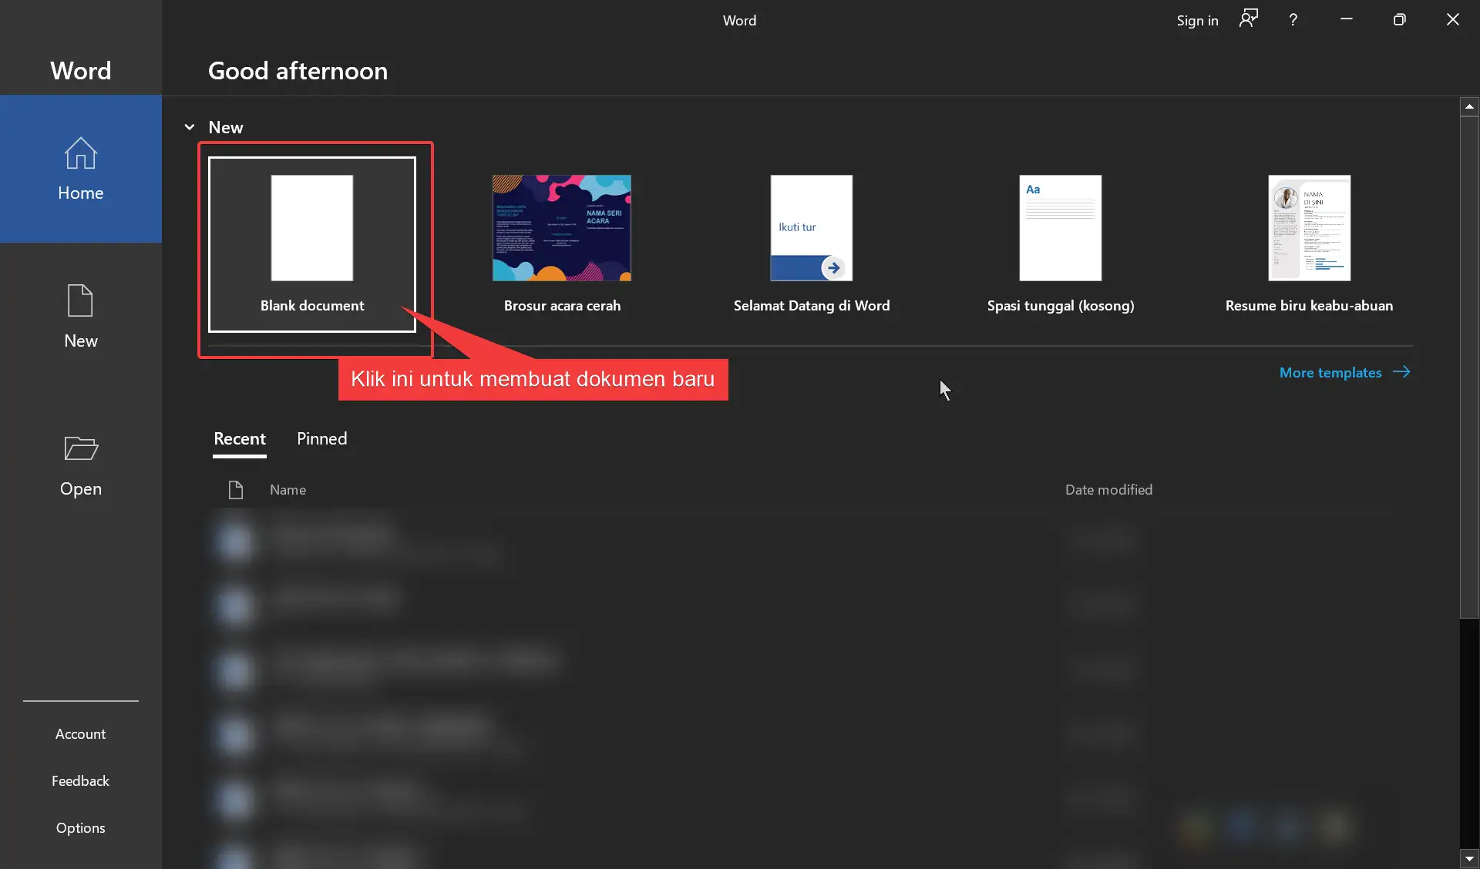Select the Resume biru keabu-abuan template
This screenshot has height=869, width=1480.
1309,228
